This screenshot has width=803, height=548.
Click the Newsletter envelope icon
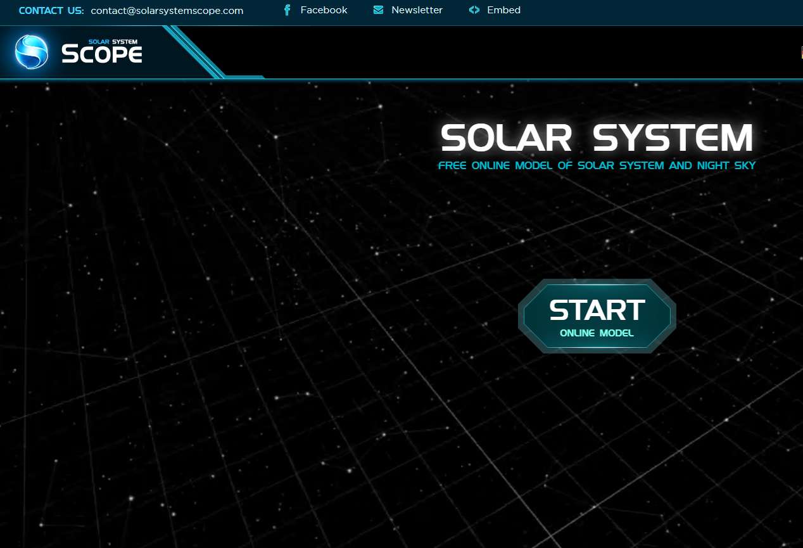pos(378,10)
